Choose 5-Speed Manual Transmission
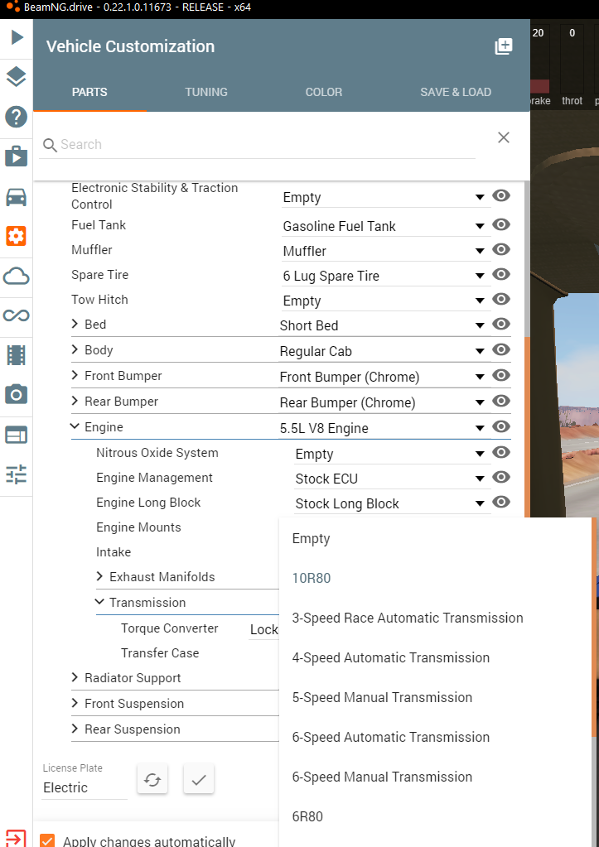The width and height of the screenshot is (599, 847). coord(435,697)
